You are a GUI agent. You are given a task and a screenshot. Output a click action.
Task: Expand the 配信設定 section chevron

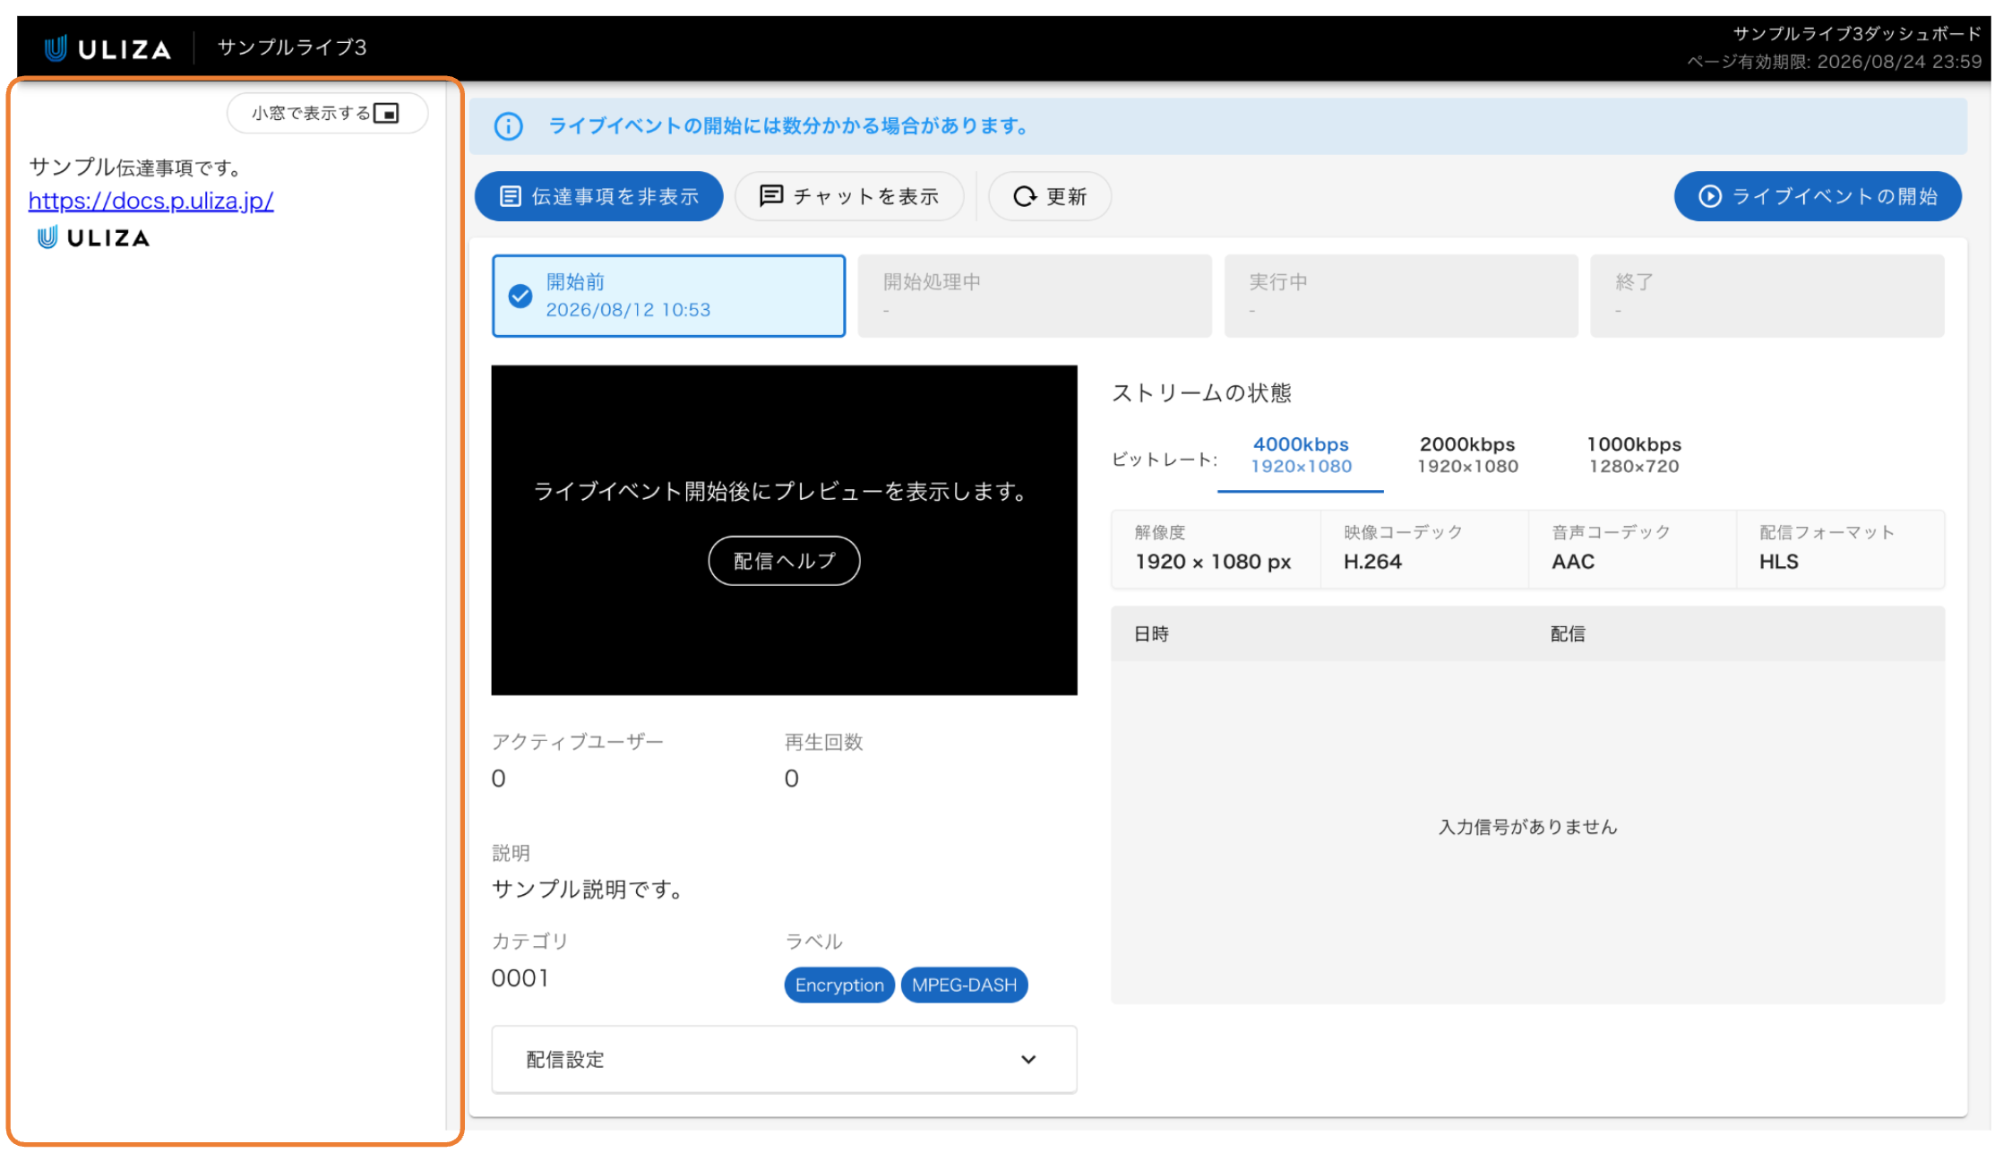click(1028, 1060)
